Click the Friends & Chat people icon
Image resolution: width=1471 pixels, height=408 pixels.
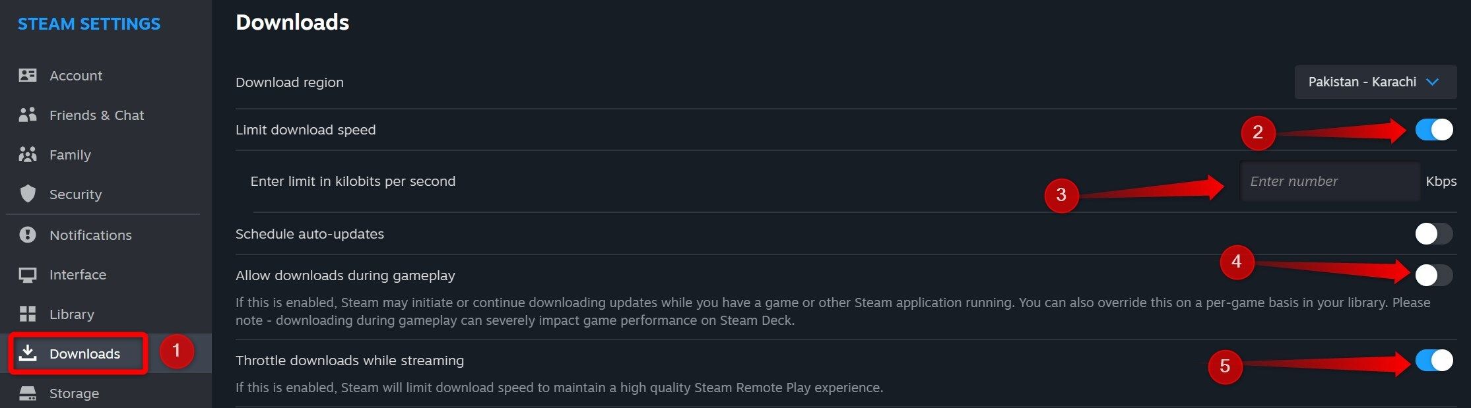[28, 115]
